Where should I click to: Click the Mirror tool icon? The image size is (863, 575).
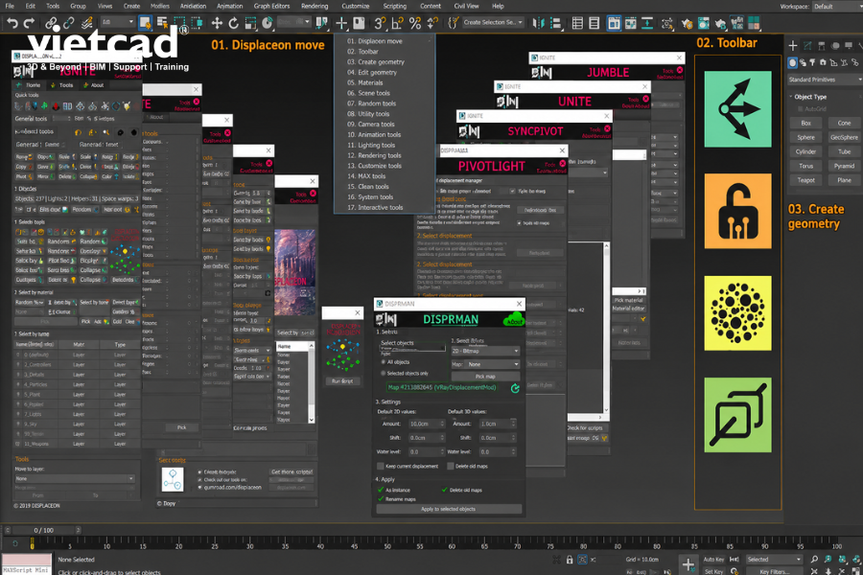[538, 23]
